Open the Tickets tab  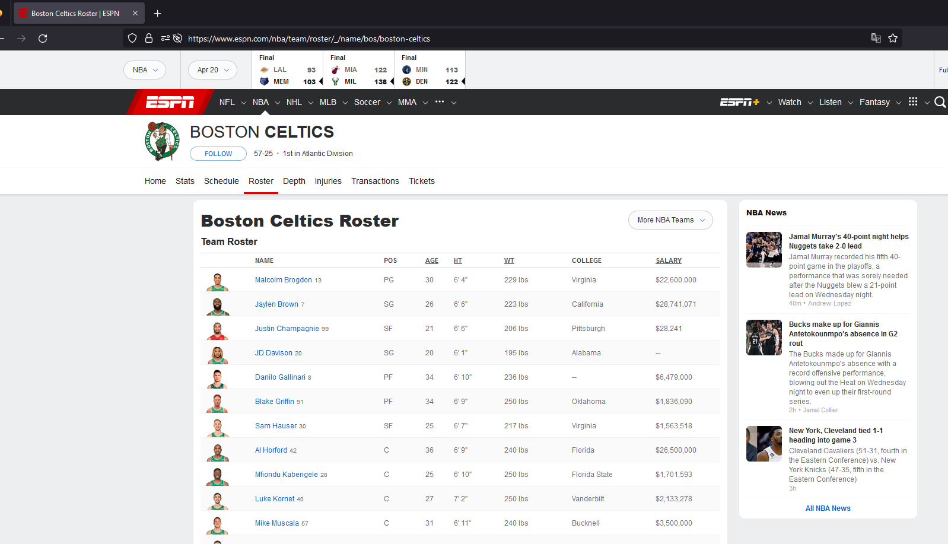(422, 181)
